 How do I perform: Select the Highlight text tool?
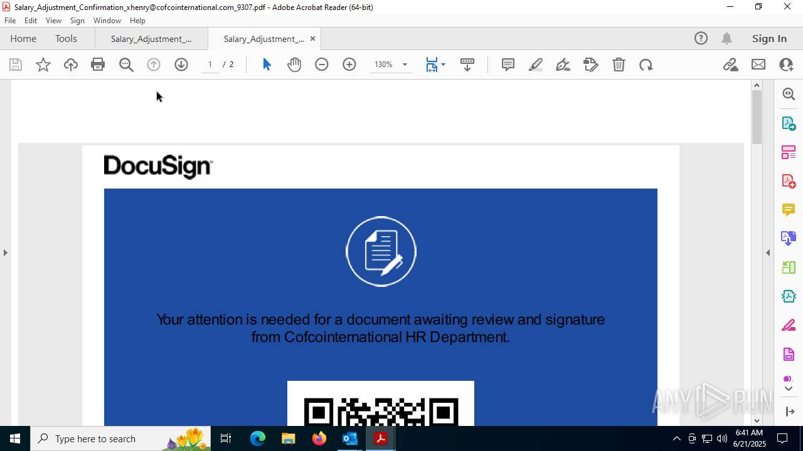tap(536, 65)
